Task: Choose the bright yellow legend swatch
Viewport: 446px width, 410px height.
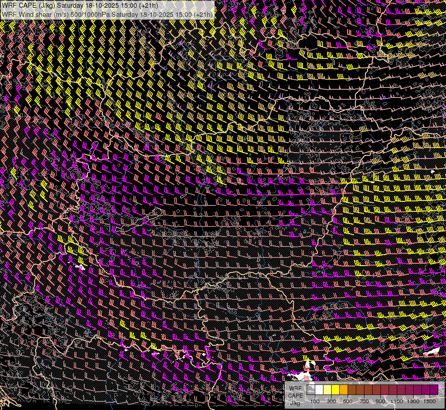Action: click(x=335, y=390)
